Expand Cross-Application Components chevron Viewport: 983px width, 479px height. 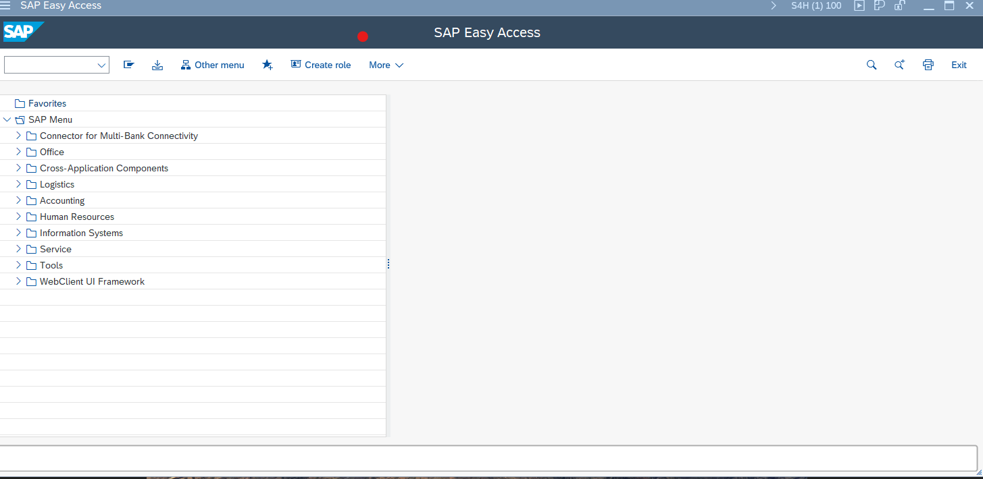tap(18, 167)
